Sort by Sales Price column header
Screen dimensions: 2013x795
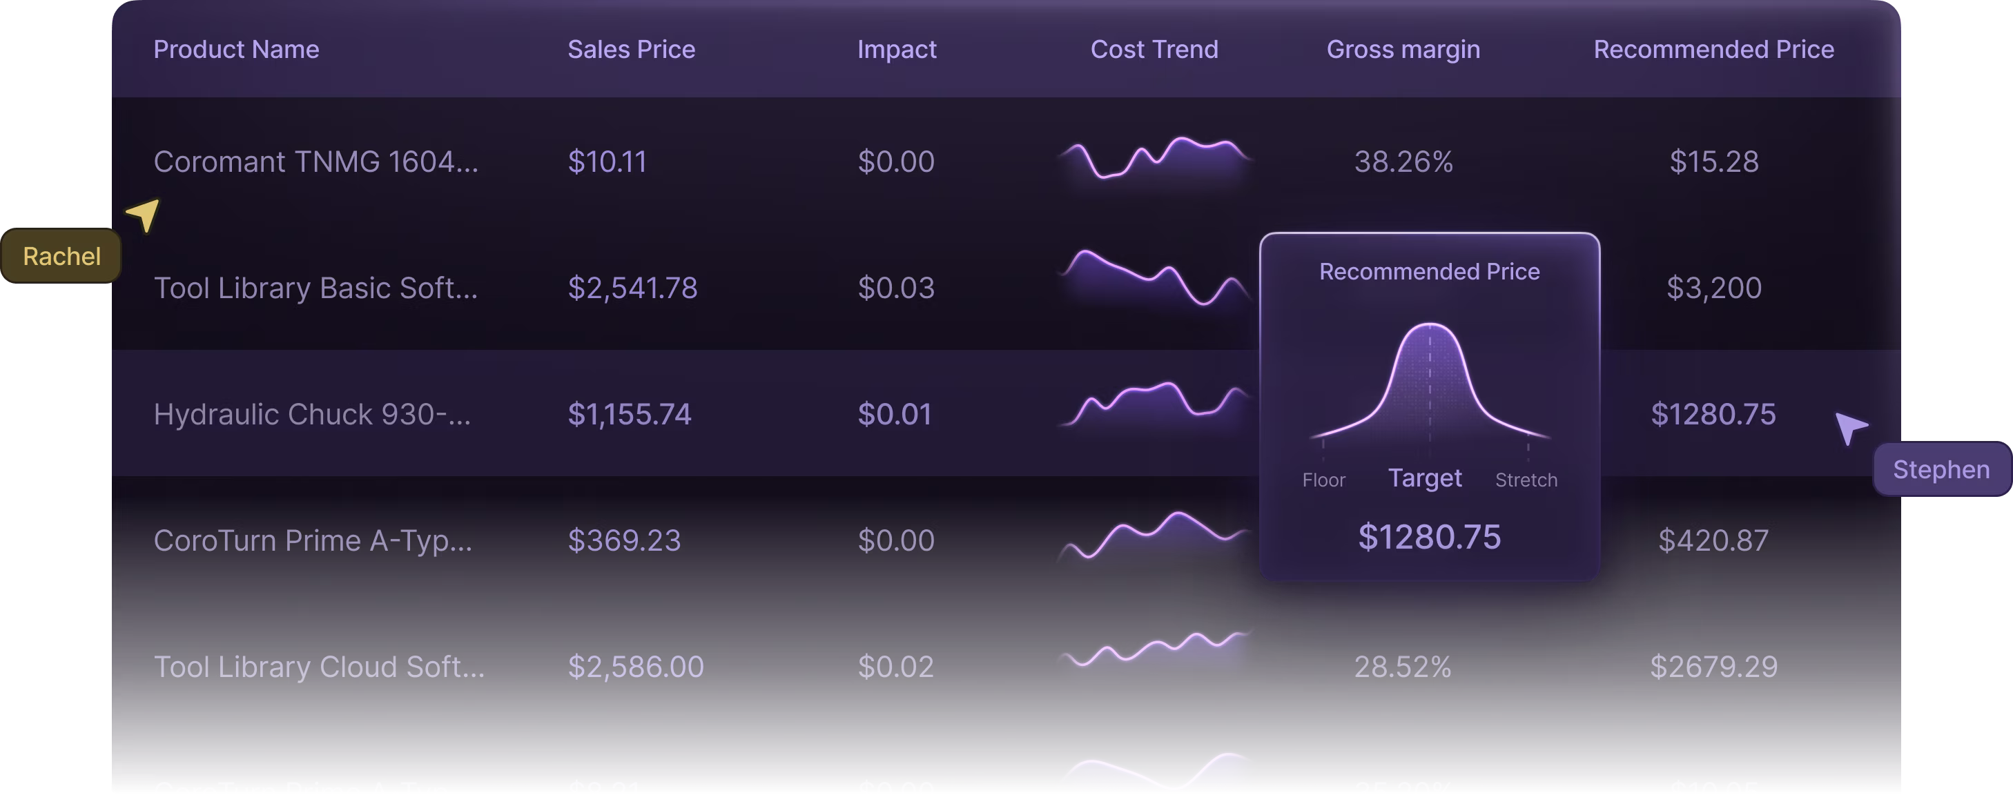[631, 49]
